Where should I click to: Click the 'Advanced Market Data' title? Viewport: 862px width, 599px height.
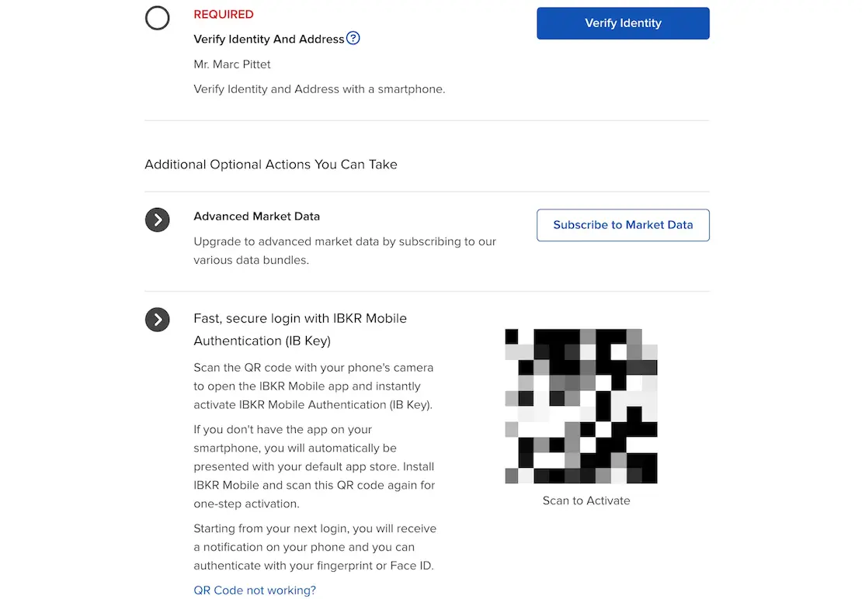(x=256, y=216)
